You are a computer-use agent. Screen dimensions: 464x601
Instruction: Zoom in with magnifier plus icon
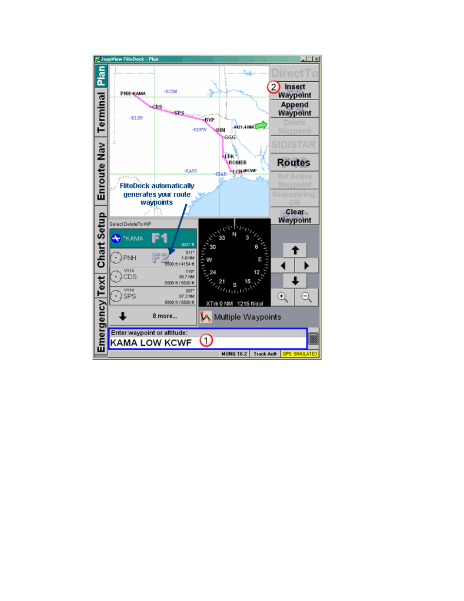[283, 297]
